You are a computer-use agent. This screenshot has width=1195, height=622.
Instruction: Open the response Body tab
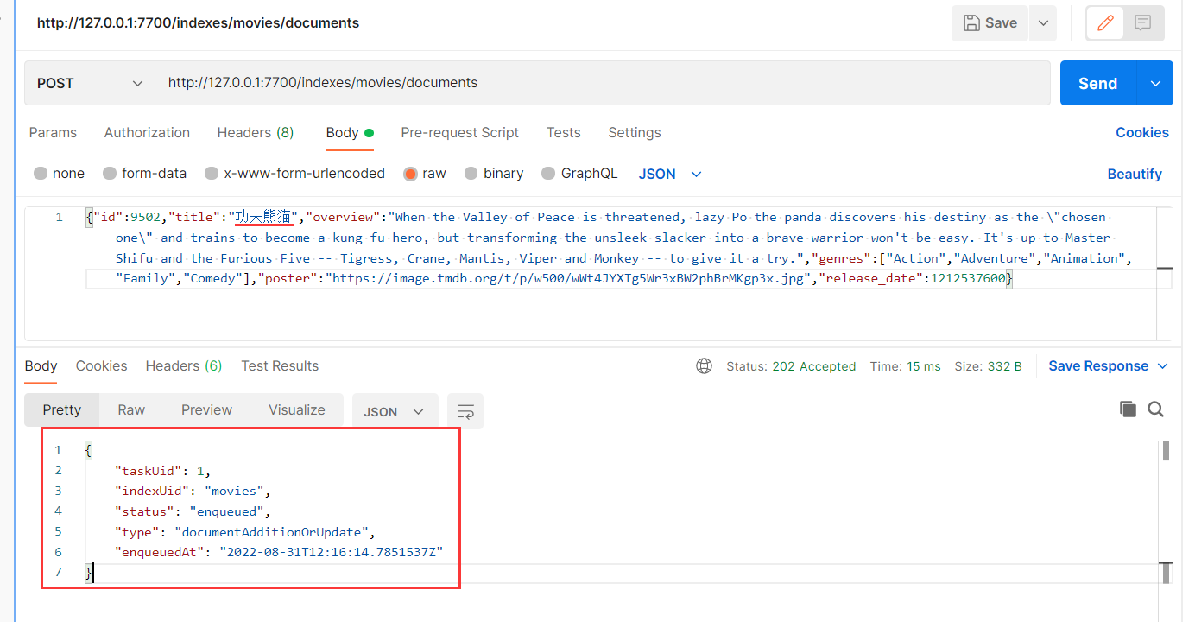pos(41,366)
